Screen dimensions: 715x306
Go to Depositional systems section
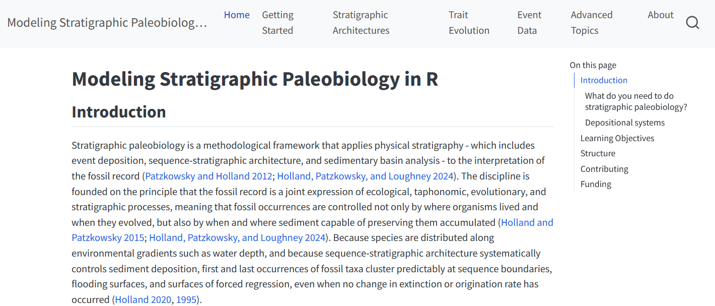click(x=624, y=123)
